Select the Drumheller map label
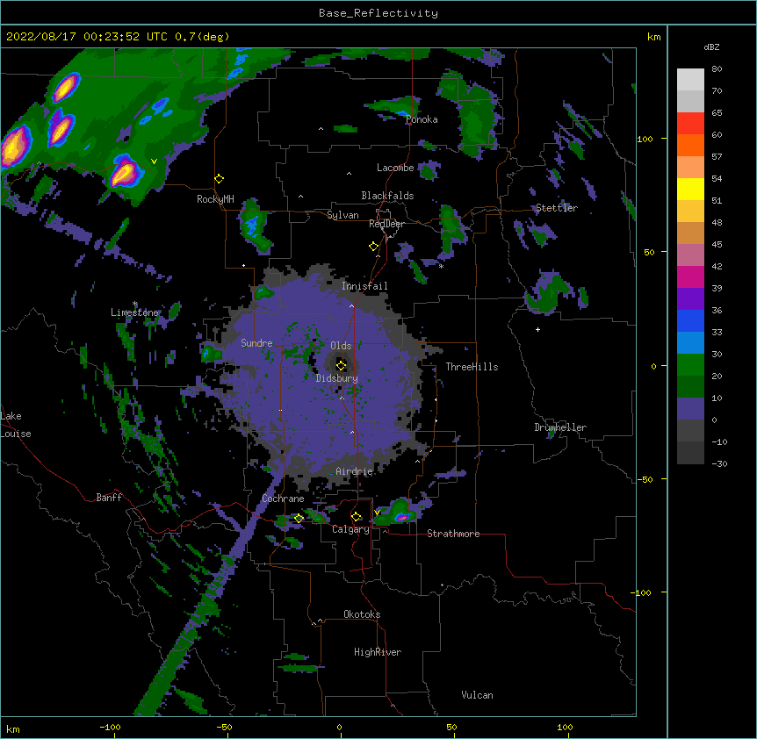The height and width of the screenshot is (739, 757). [x=560, y=427]
